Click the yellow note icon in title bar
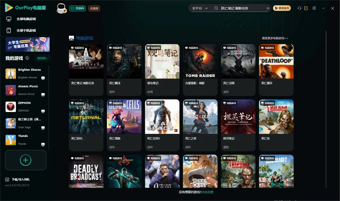Viewport: 340px width, 201px height. click(306, 8)
